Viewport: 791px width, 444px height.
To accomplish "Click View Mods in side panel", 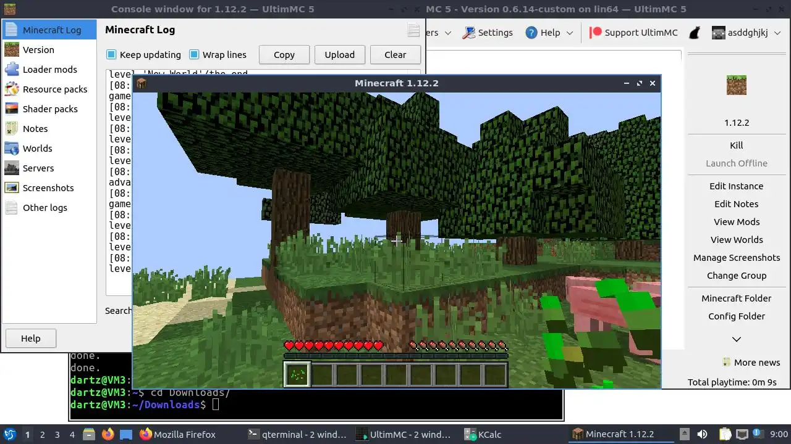I will click(737, 222).
